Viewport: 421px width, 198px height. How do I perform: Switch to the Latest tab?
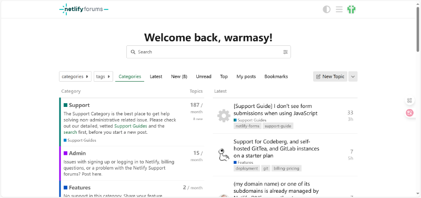(x=156, y=76)
